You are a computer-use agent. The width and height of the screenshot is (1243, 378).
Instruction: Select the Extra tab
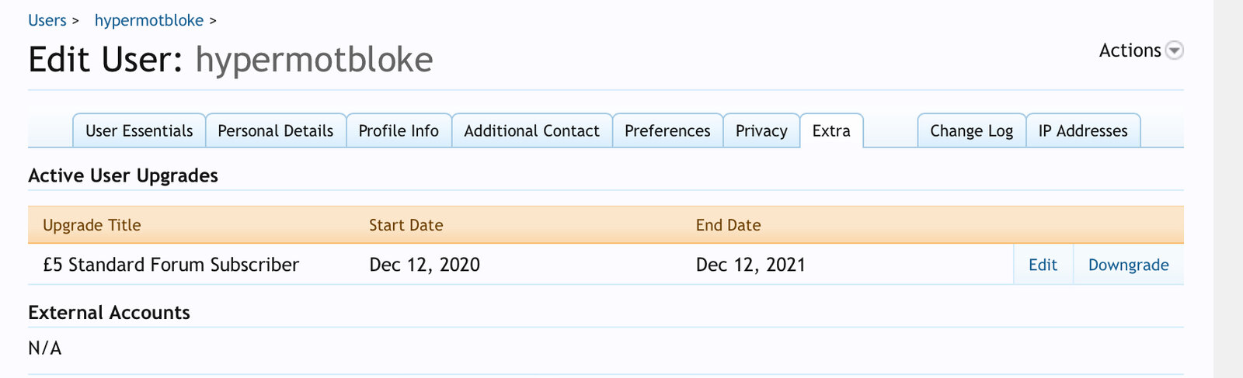831,130
